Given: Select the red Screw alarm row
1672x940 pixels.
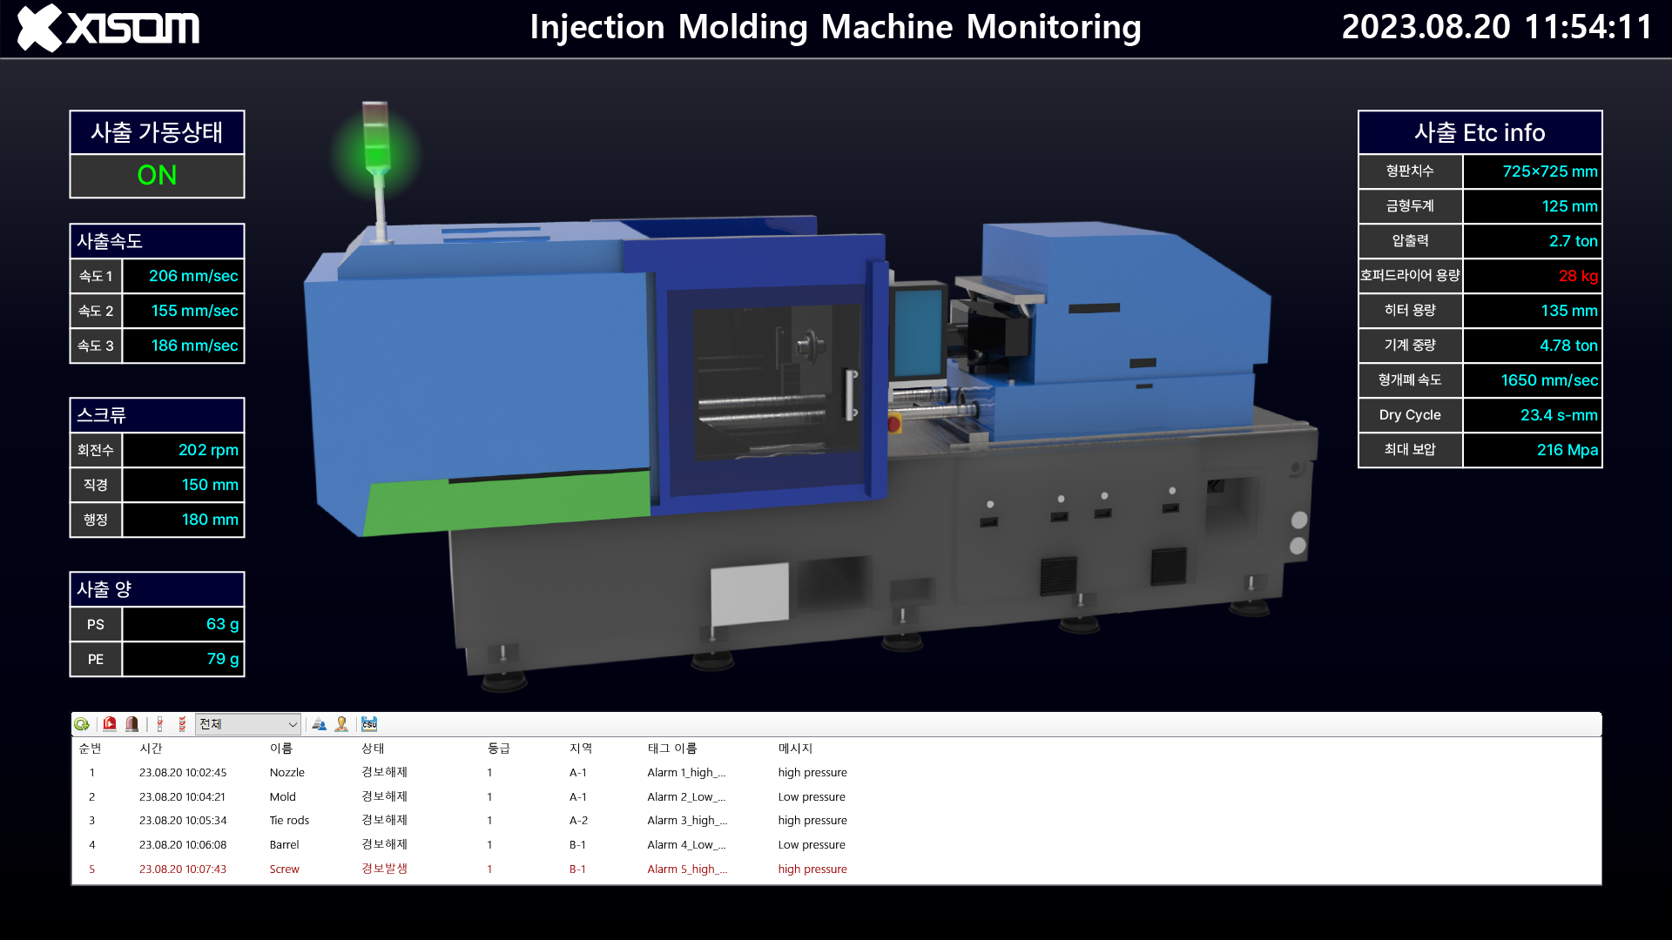Looking at the screenshot, I should (284, 869).
